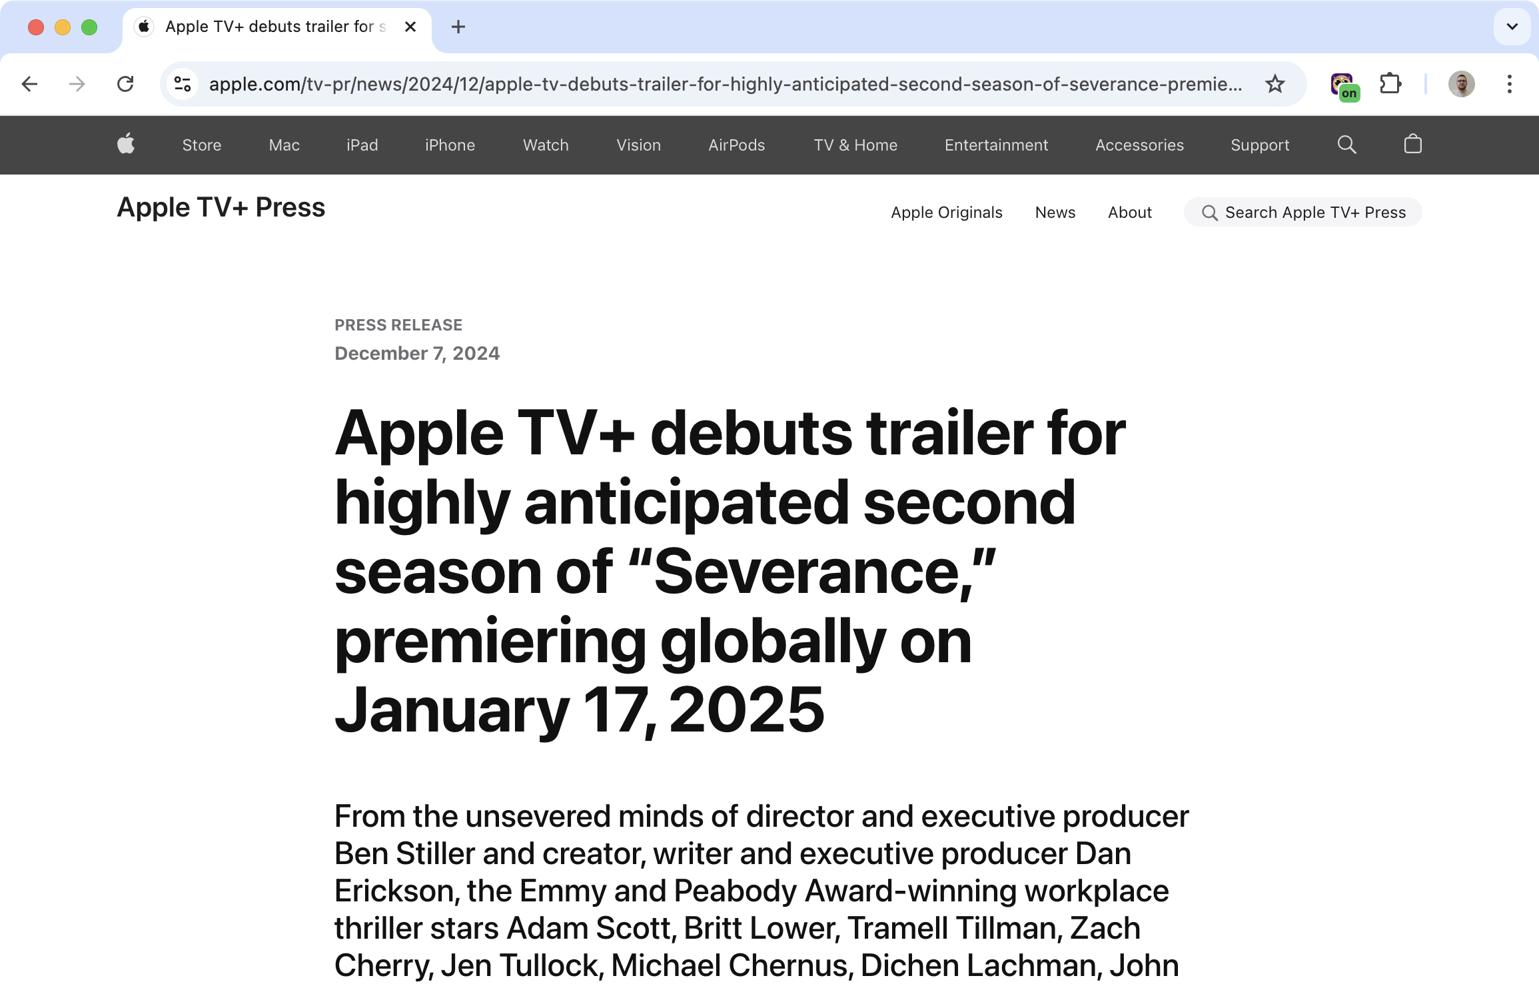Open the shopping bag icon
1539x990 pixels.
coord(1412,145)
